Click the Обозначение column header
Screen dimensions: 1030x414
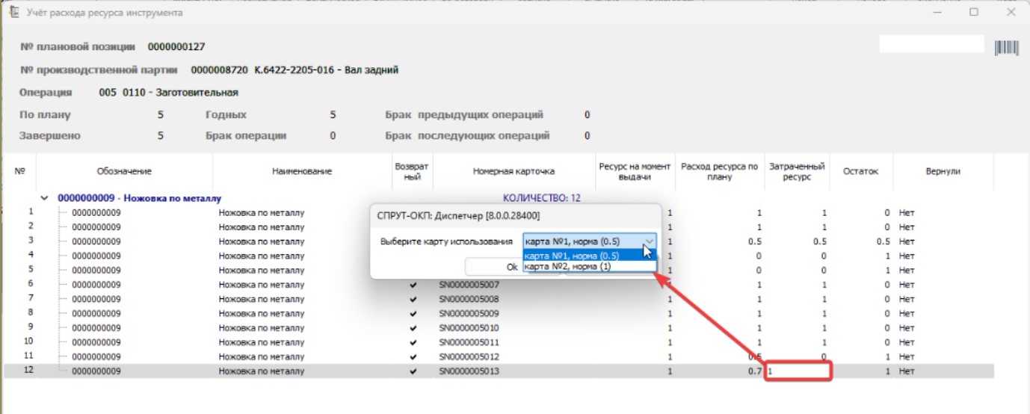(124, 172)
